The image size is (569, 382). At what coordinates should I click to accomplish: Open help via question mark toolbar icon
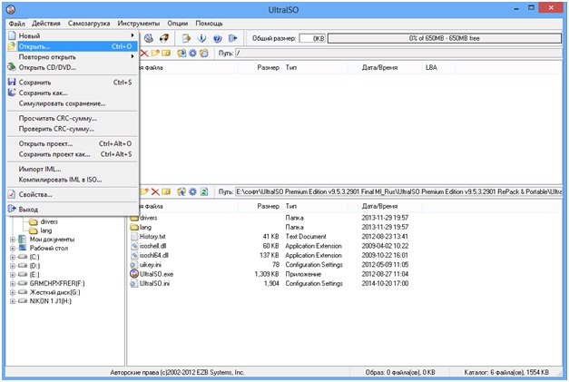tap(218, 38)
